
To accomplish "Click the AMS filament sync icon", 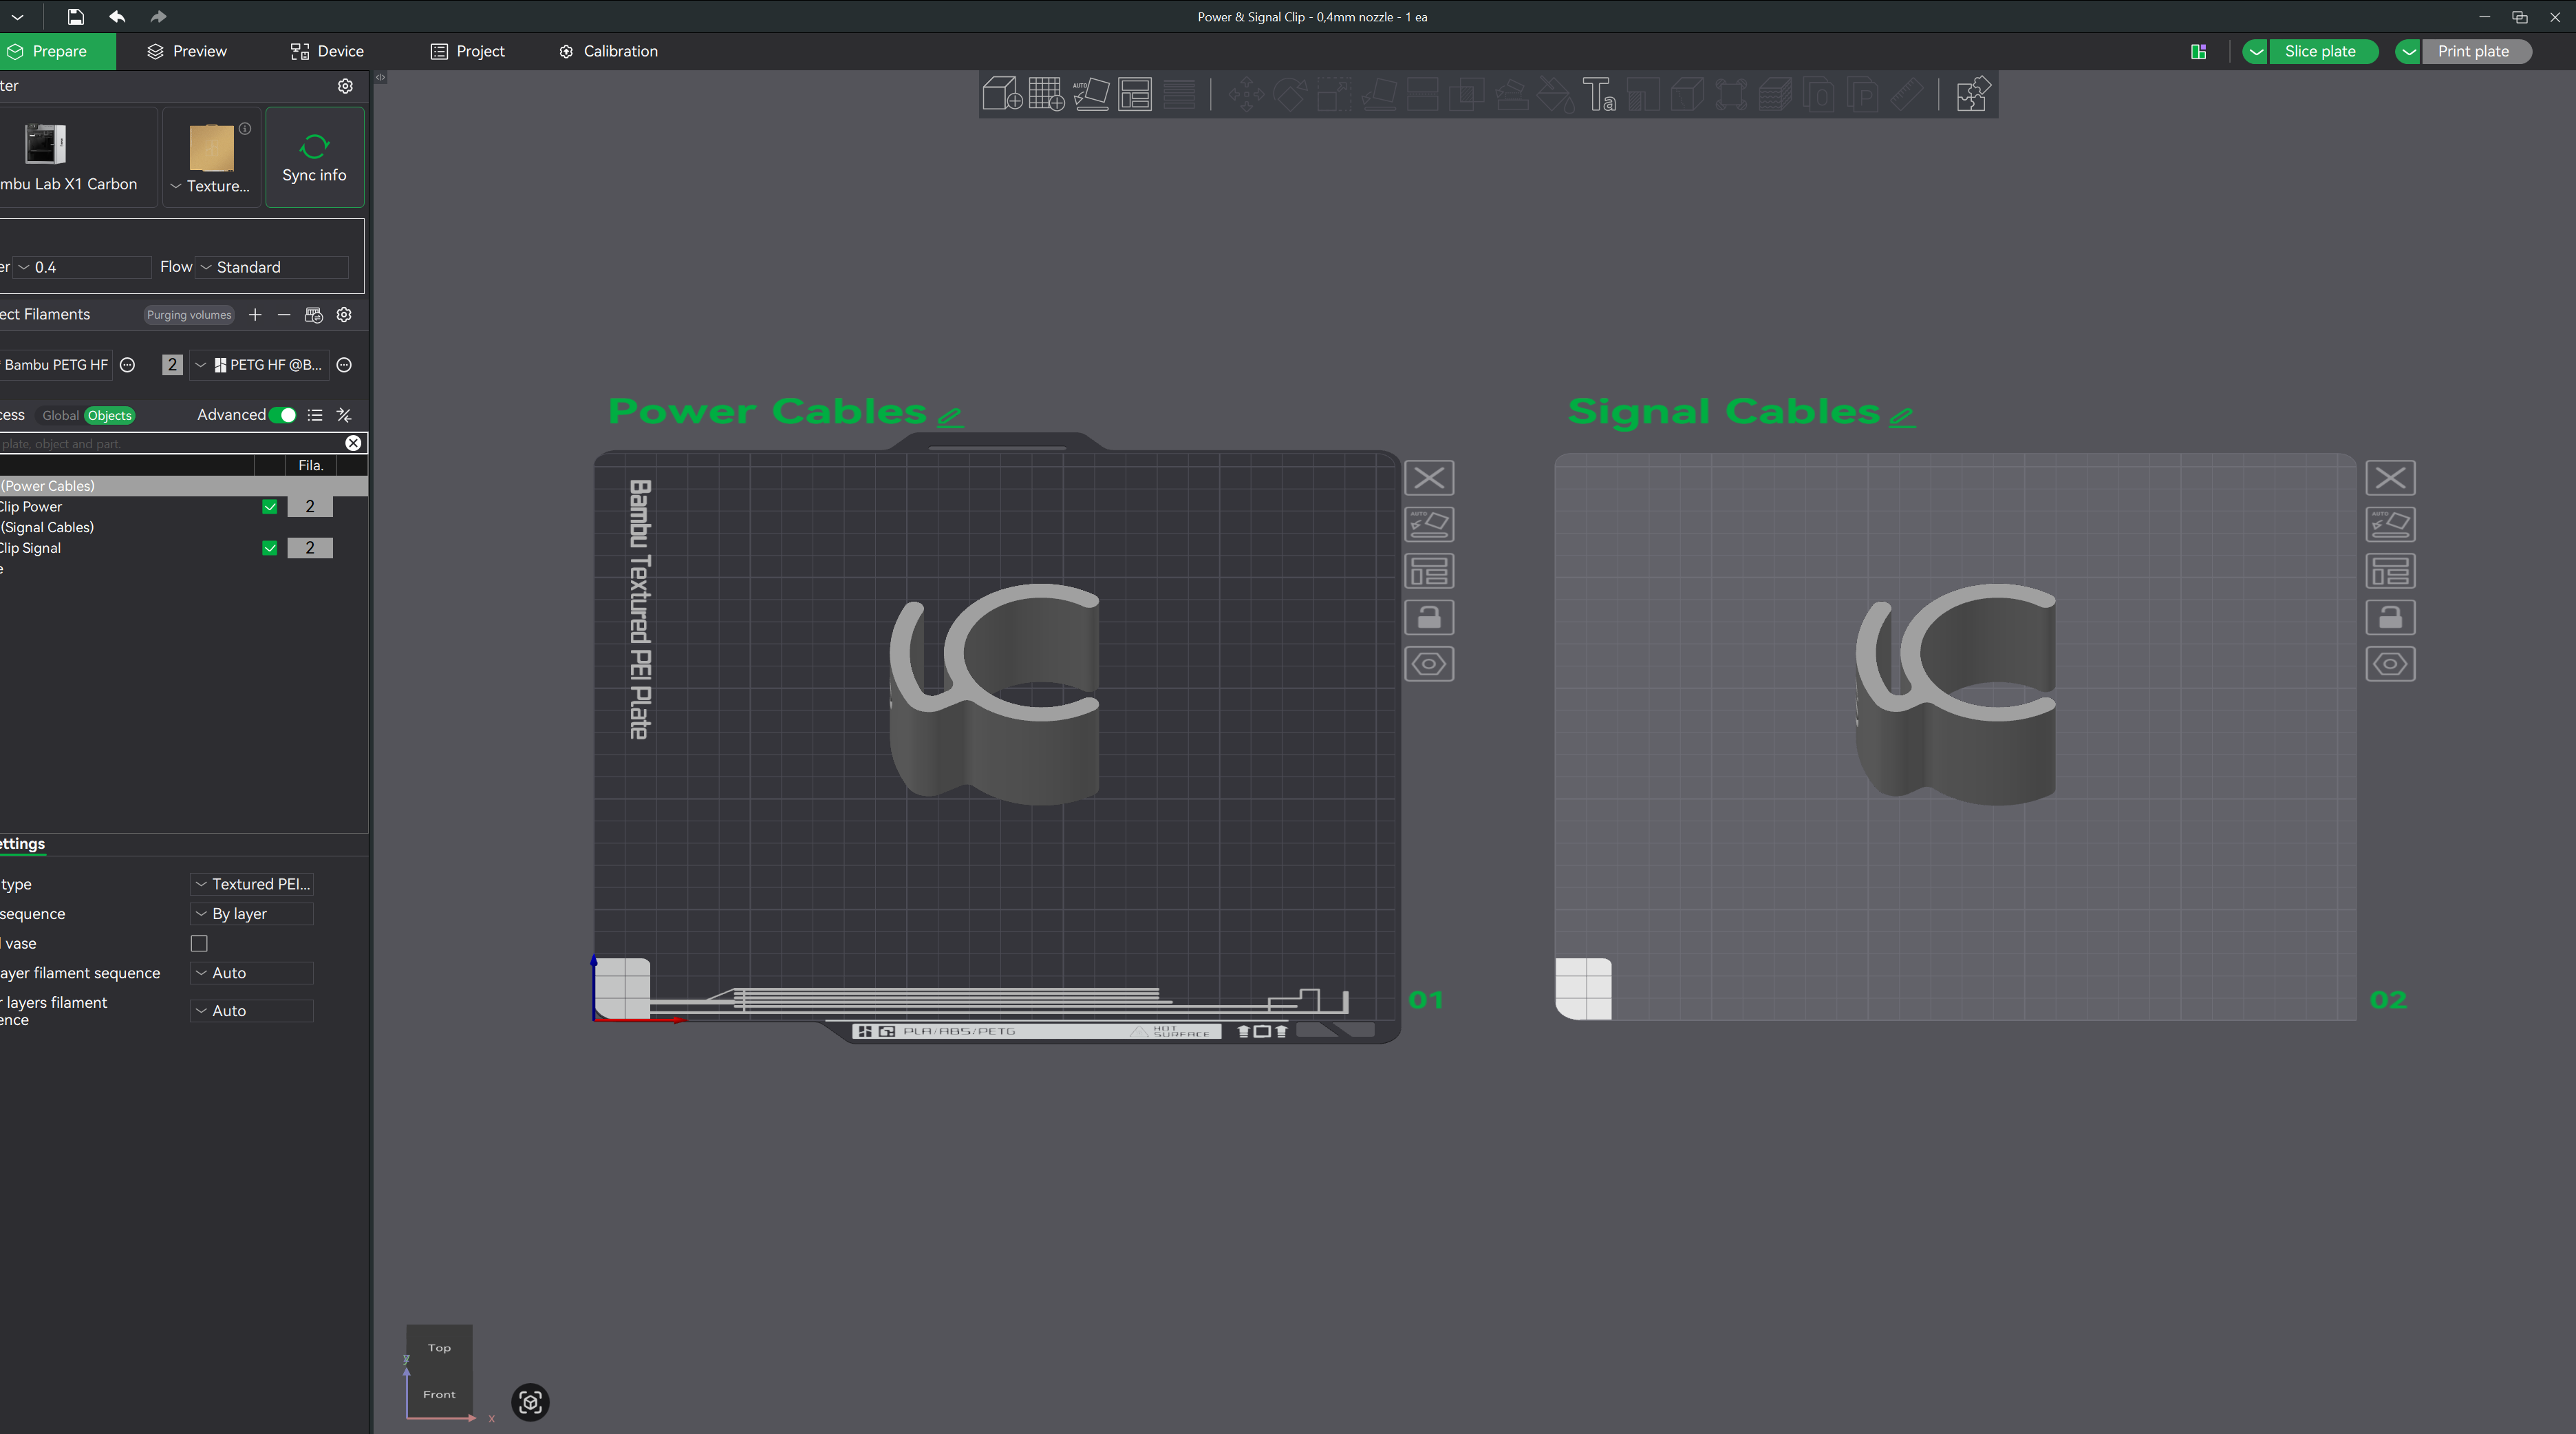I will coord(314,314).
